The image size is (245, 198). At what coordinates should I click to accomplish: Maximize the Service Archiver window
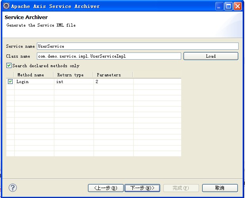tap(228, 6)
